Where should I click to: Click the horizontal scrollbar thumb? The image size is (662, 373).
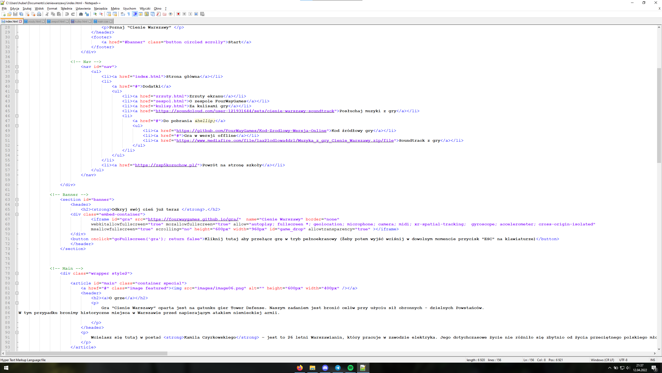click(x=86, y=353)
